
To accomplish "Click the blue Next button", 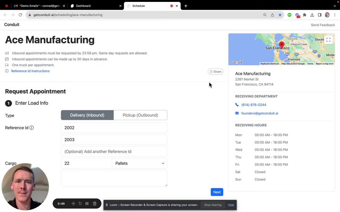I will point(217,192).
